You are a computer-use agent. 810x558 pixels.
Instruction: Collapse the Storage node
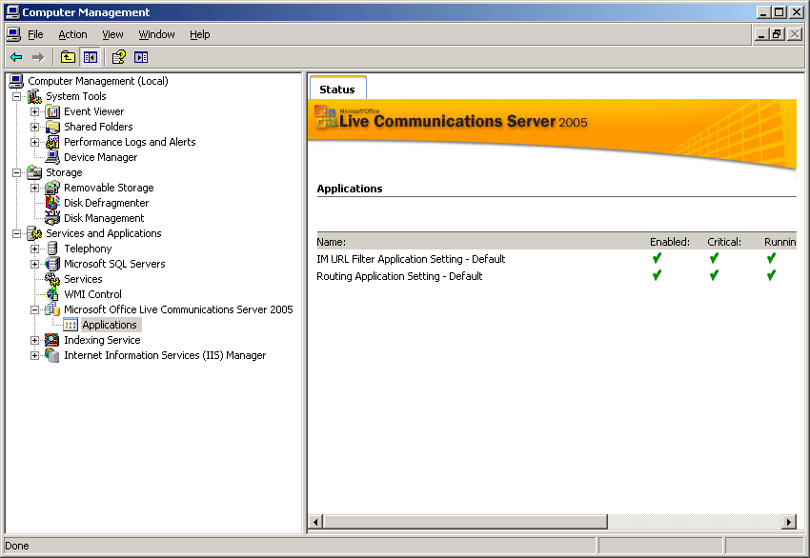(16, 172)
